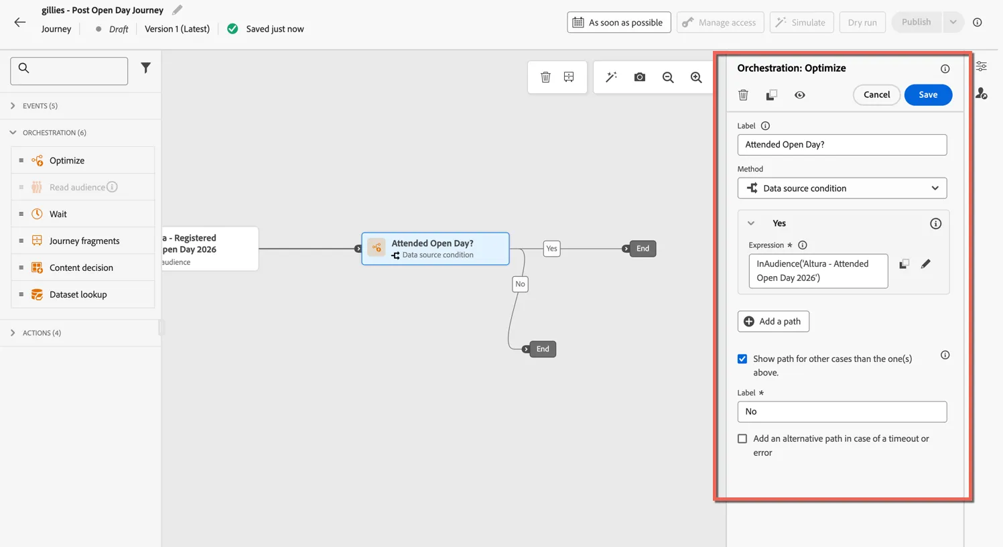Uncheck Show path for other cases
The width and height of the screenshot is (1003, 547).
[x=742, y=359]
